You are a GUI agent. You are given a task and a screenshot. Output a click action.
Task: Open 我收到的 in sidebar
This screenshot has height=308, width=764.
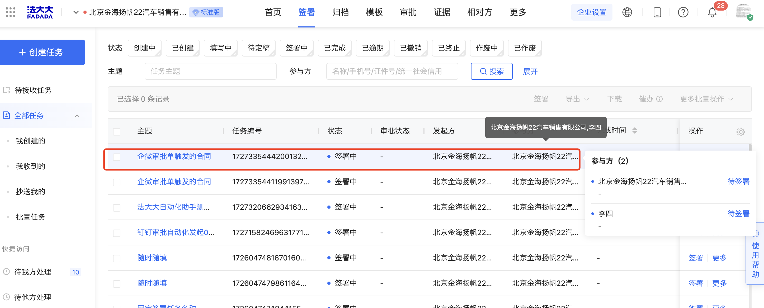(31, 166)
